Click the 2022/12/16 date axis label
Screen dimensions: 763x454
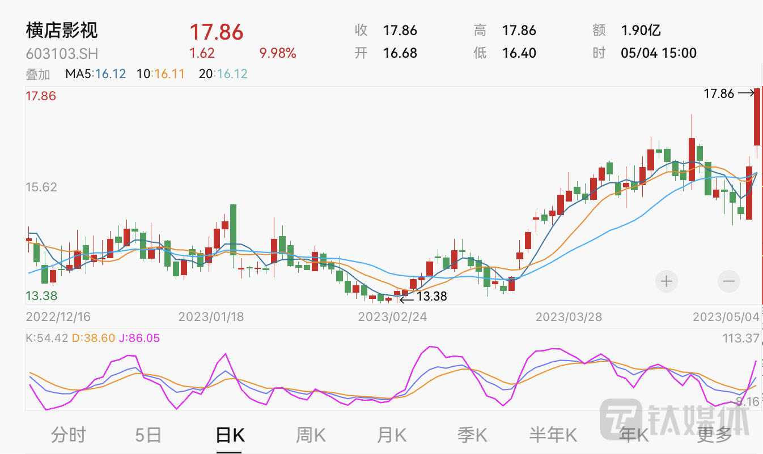coord(58,316)
